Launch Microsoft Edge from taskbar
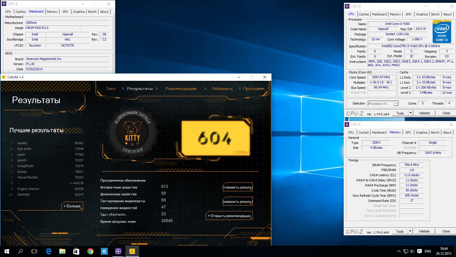The image size is (456, 257). tap(48, 251)
